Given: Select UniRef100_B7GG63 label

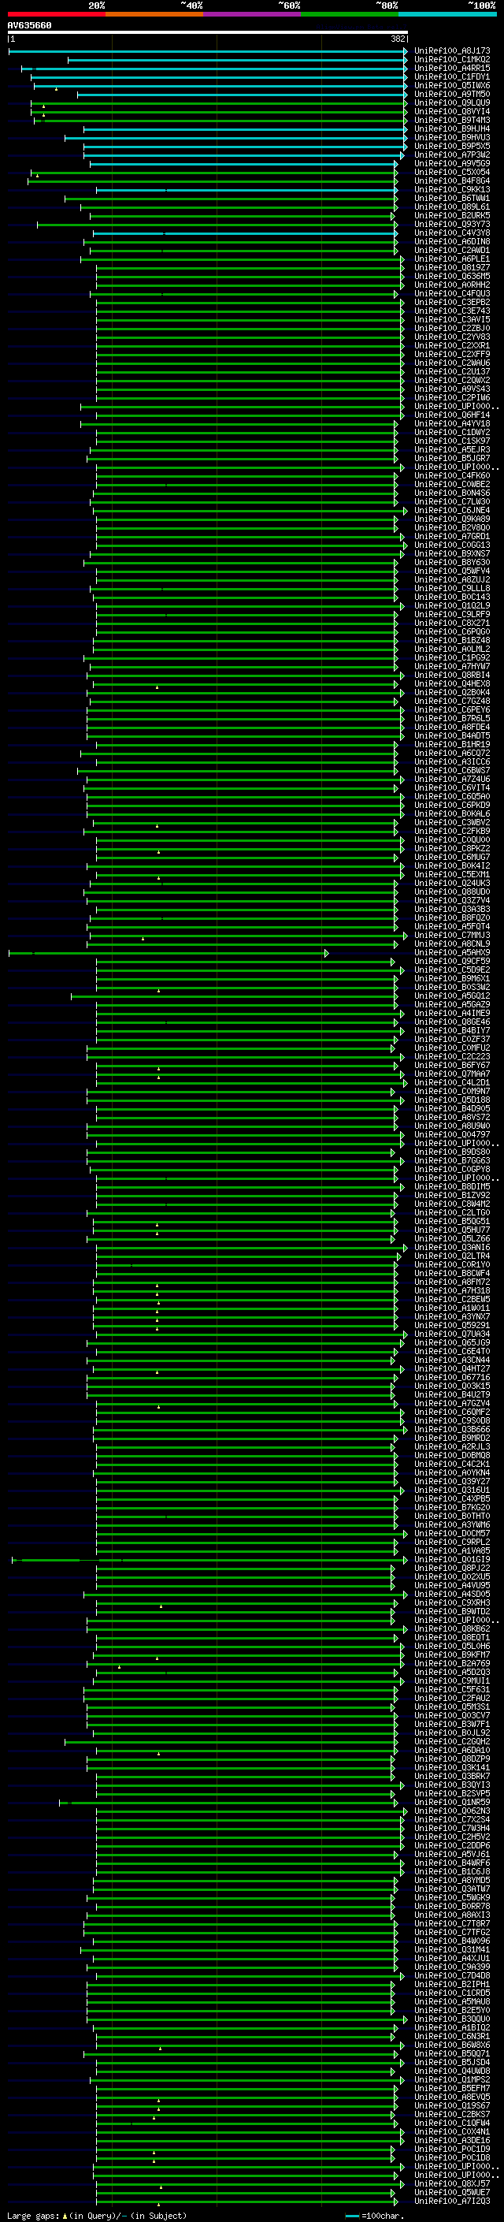Looking at the screenshot, I should (452, 1160).
